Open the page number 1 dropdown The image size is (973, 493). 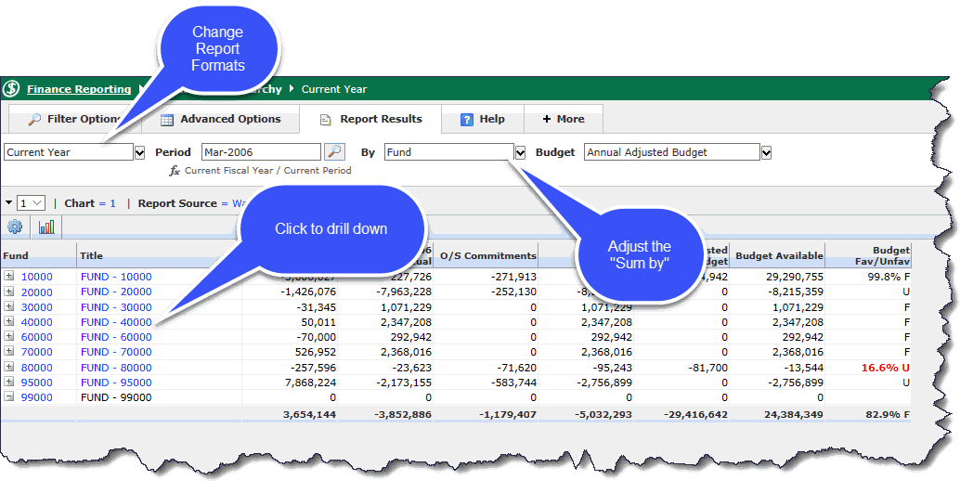pos(37,203)
